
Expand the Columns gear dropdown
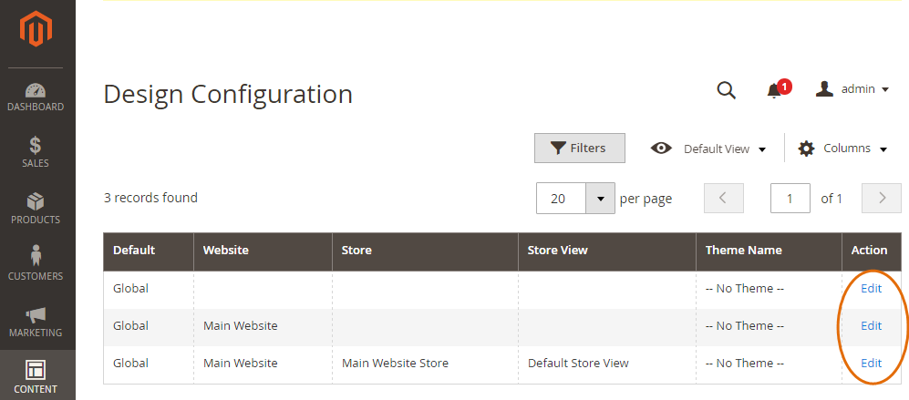point(842,149)
